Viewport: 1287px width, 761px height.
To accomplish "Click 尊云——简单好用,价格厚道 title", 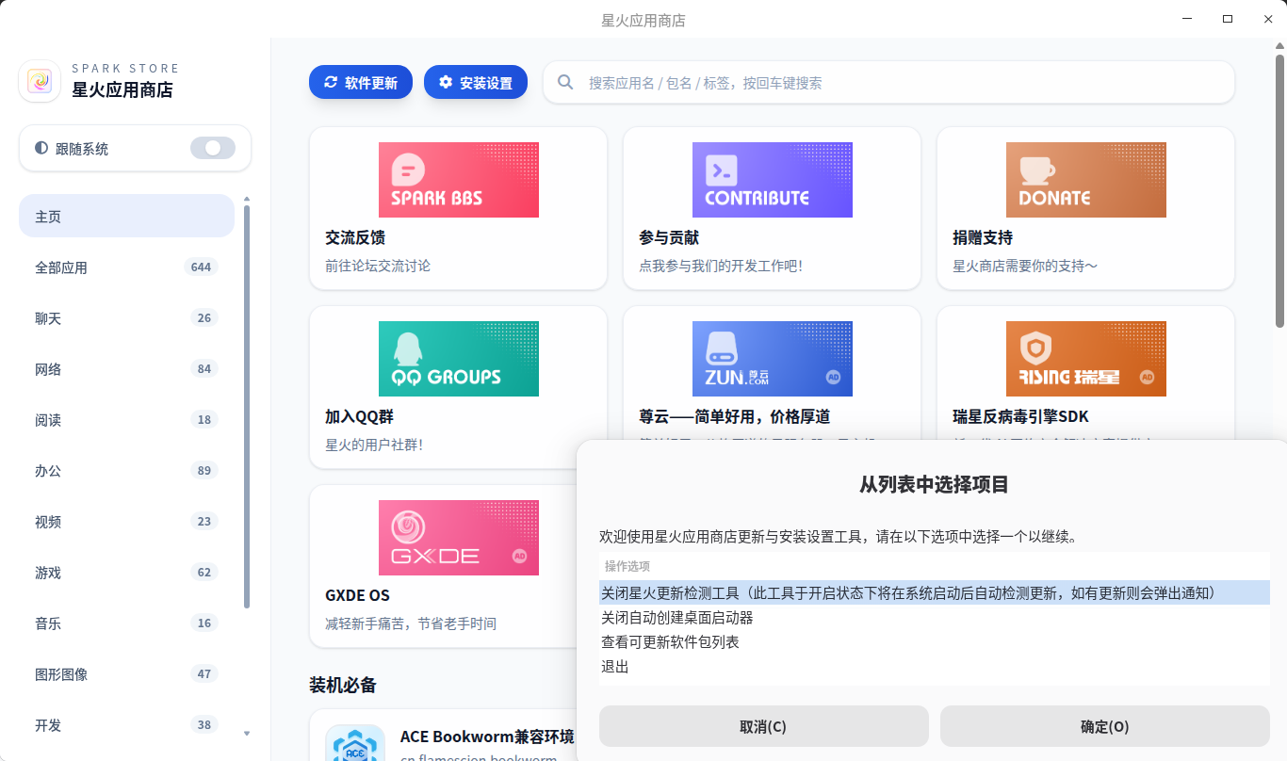I will point(734,416).
